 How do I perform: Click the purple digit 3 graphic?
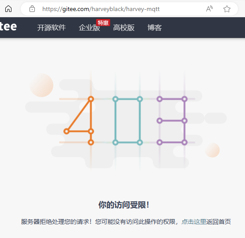[x=172, y=121]
